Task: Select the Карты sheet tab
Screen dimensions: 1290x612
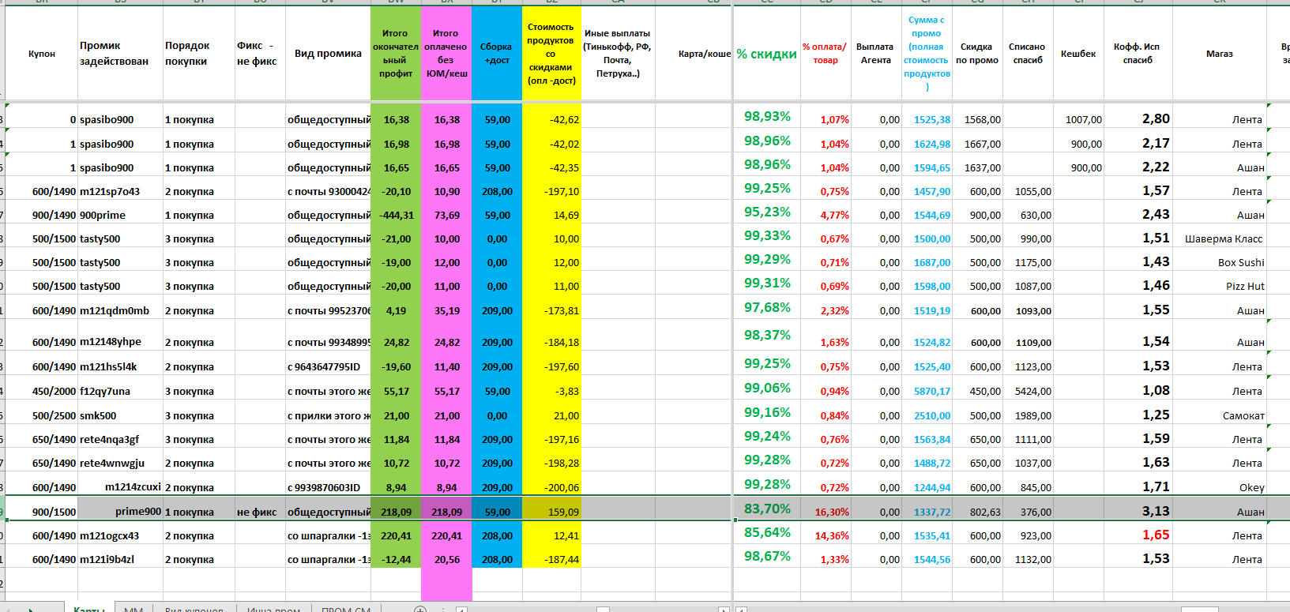Action: (89, 610)
